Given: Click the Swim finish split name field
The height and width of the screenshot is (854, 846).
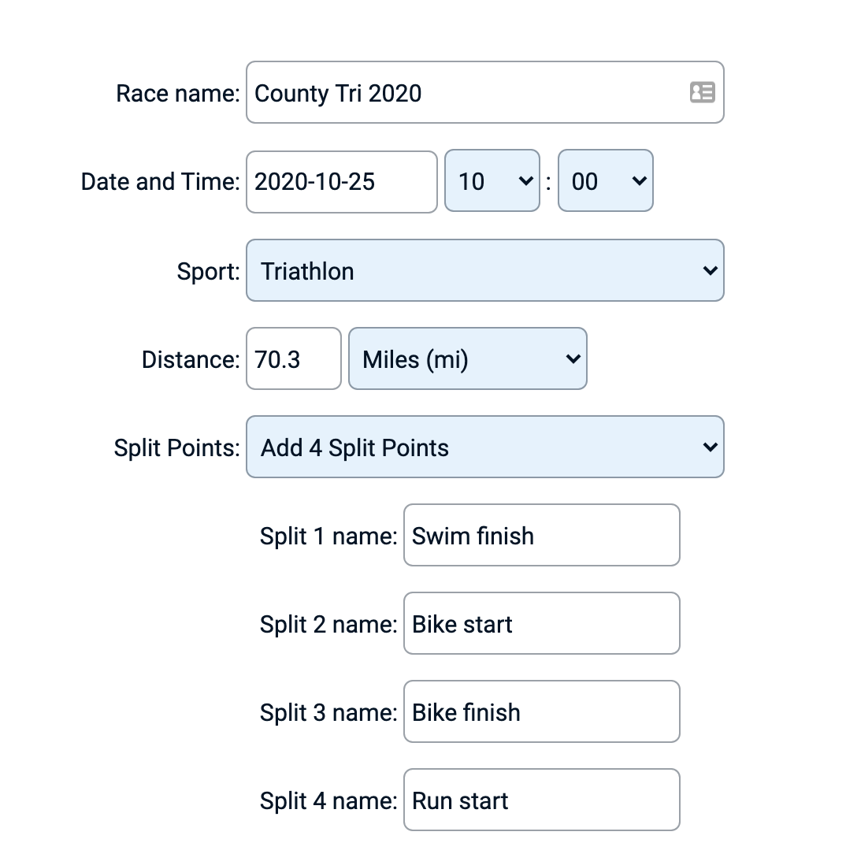Looking at the screenshot, I should click(x=541, y=536).
